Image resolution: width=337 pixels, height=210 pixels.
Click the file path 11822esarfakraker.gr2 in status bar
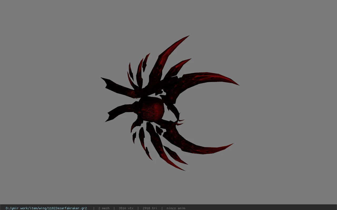46,208
